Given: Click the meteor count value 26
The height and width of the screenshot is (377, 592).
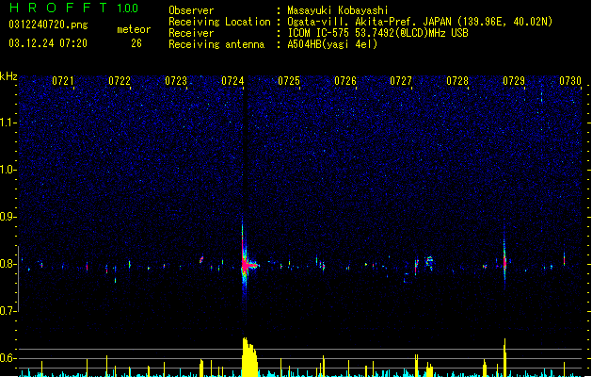Looking at the screenshot, I should click(136, 43).
